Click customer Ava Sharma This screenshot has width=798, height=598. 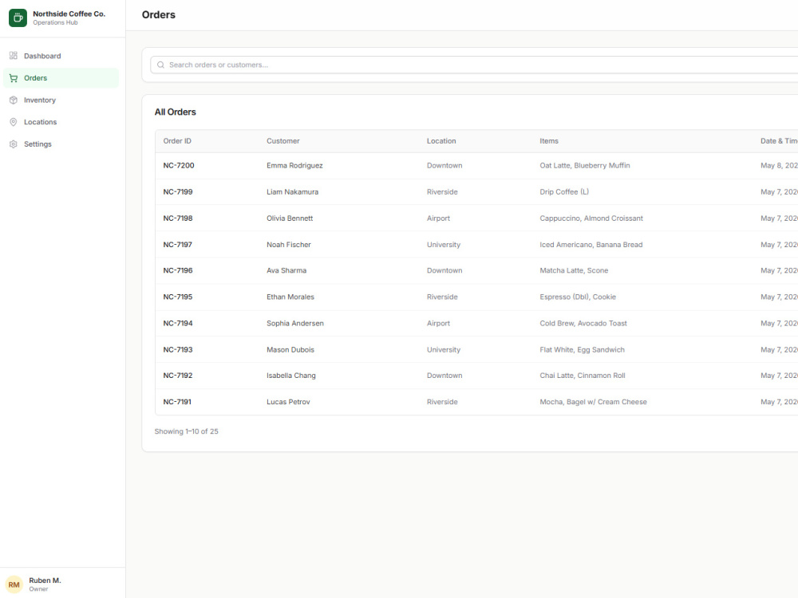pos(286,270)
